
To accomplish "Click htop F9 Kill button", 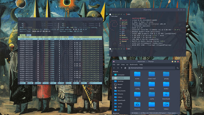I will [x=83, y=83].
